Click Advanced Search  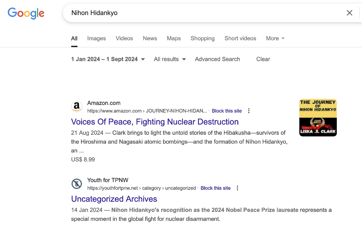point(217,59)
